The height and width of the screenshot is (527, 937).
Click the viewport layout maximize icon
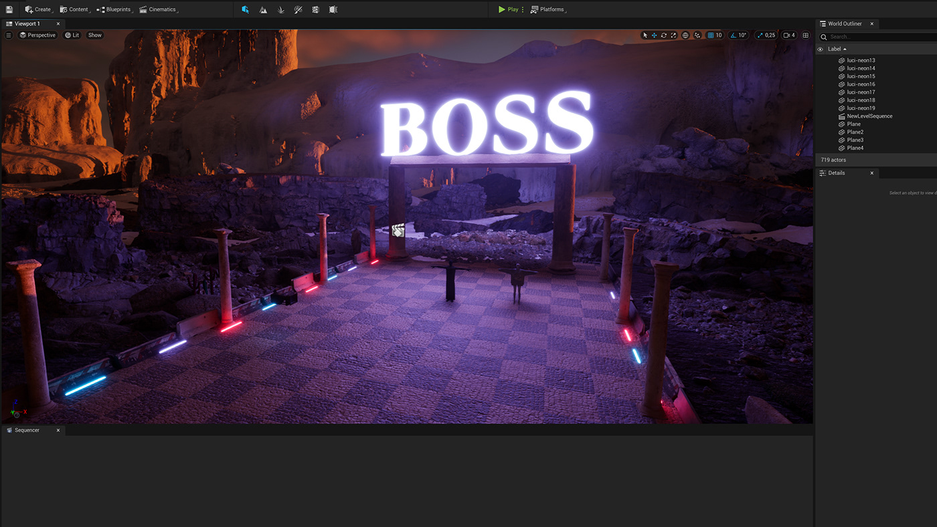tap(806, 35)
